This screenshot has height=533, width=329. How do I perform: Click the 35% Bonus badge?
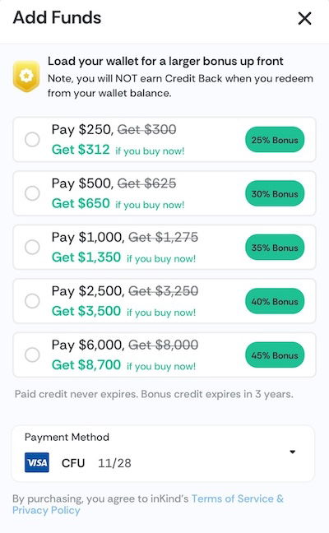click(275, 247)
